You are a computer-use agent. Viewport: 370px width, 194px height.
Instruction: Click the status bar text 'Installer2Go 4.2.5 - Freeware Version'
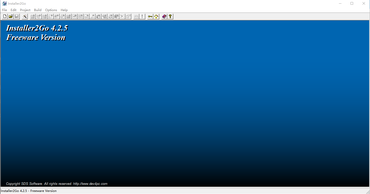[x=29, y=191]
